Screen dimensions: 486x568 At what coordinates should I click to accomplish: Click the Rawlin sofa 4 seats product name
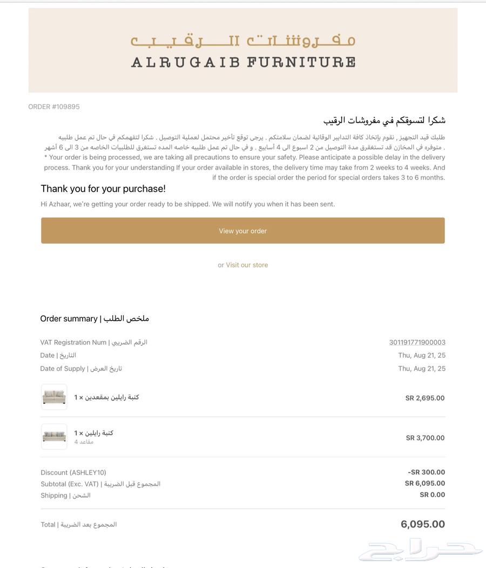pyautogui.click(x=94, y=433)
